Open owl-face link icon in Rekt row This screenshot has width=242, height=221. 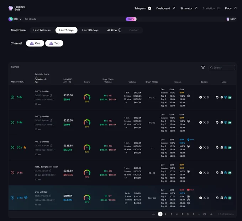click(x=222, y=173)
